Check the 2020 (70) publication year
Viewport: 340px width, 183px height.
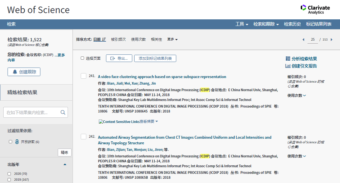[x=9, y=174]
